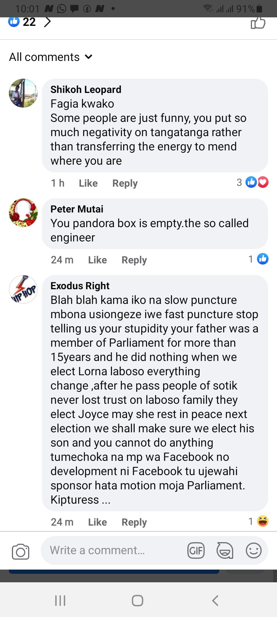This screenshot has height=617, width=277.
Task: Open the 22 likes list chevron
Action: point(47,22)
